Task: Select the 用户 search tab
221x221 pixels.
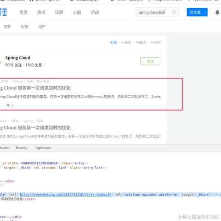Action: click(x=42, y=27)
